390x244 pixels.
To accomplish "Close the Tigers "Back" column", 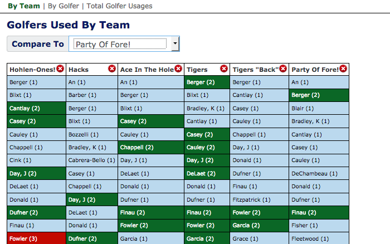I will point(283,69).
